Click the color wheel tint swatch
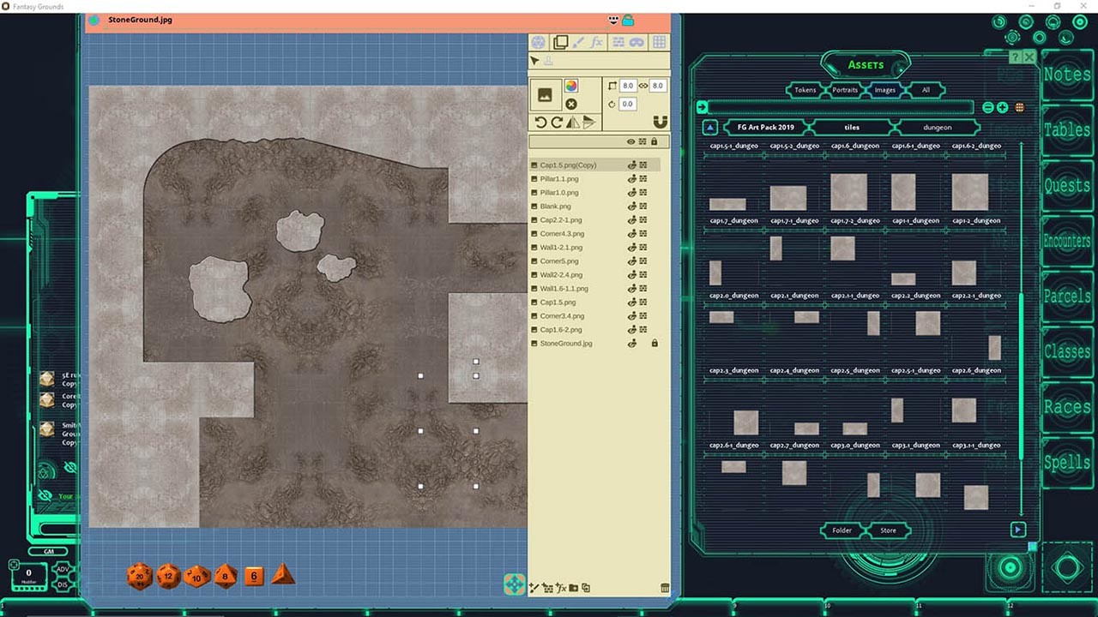The height and width of the screenshot is (617, 1098). (x=571, y=86)
